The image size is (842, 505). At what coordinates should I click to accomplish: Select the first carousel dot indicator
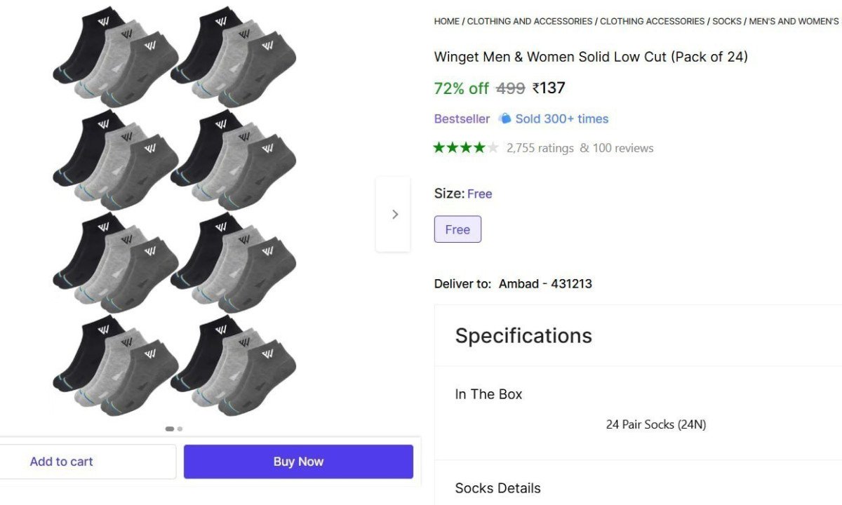tap(169, 429)
